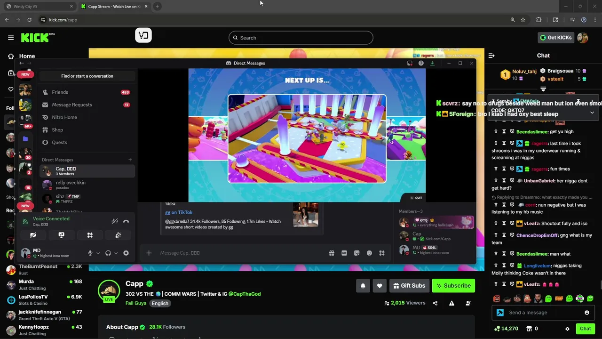This screenshot has height=339, width=602.
Task: Click the Kick Home sidebar icon
Action: tap(11, 56)
